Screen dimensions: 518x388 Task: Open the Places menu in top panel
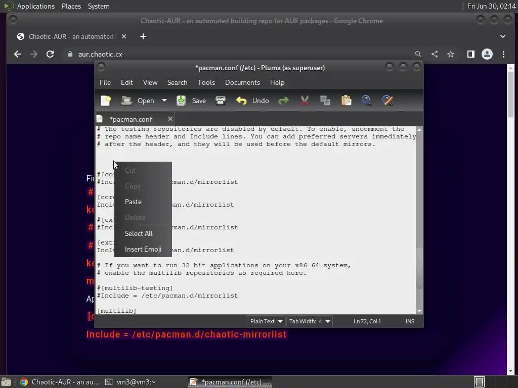pyautogui.click(x=71, y=6)
